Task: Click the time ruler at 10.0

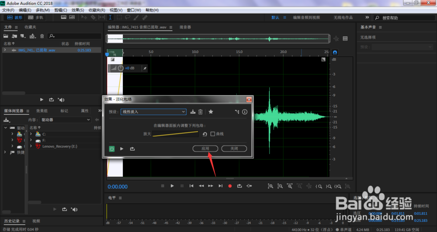Action: pyautogui.click(x=195, y=52)
